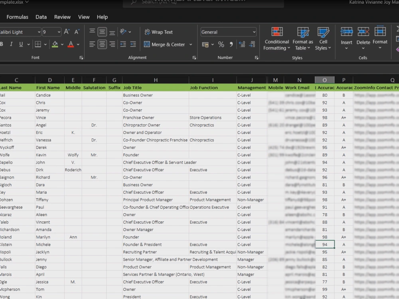Click the Wolfy middle name cell
The width and height of the screenshot is (399, 299).
(73, 155)
